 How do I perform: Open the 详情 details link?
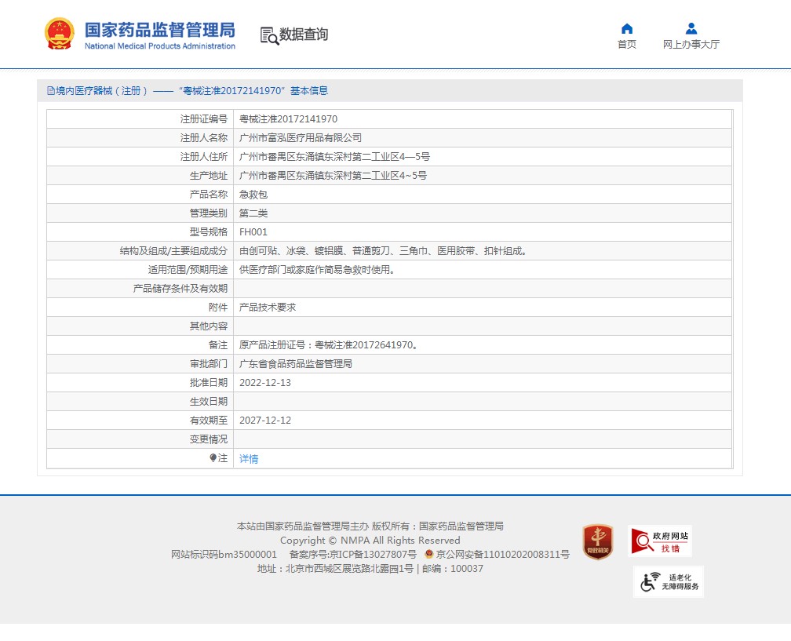249,458
